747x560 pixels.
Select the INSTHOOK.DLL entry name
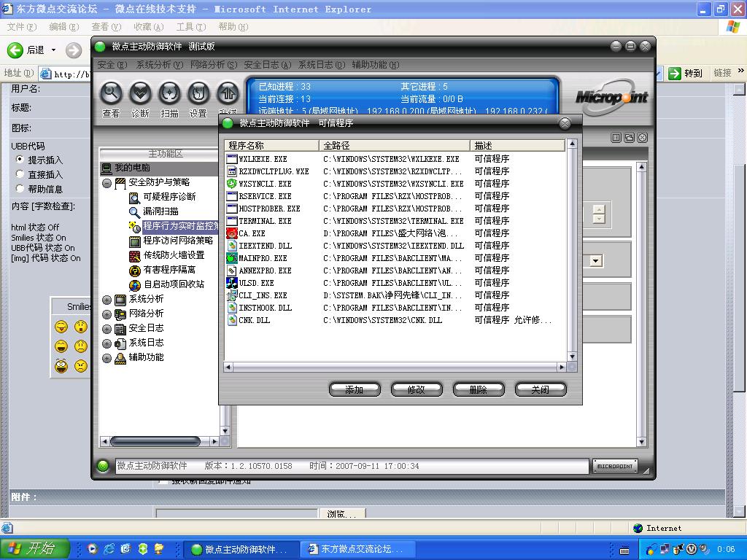[265, 308]
